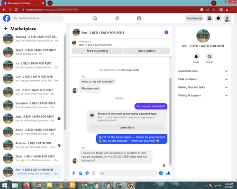
Task: Open Shayona conversation in Marketplace list
Action: pos(32,39)
